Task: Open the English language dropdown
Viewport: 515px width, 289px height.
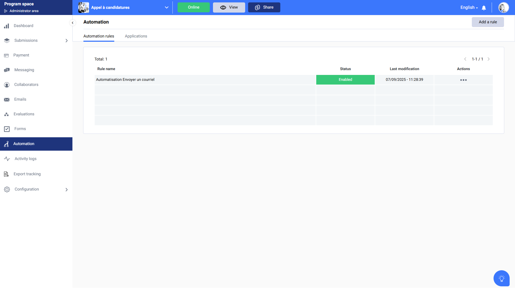Action: point(469,7)
